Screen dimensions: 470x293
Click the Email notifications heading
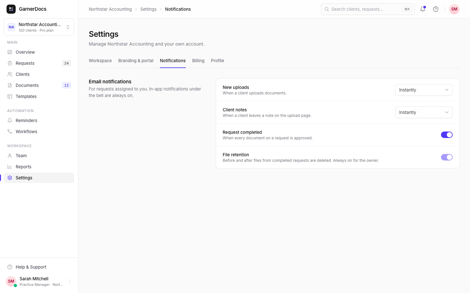pos(110,82)
